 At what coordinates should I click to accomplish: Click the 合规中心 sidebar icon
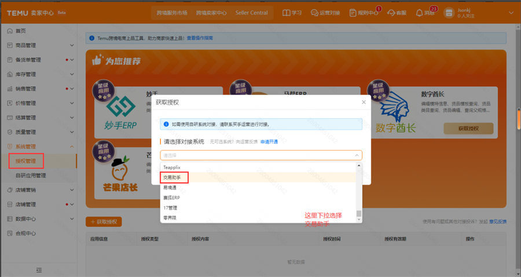(x=10, y=234)
